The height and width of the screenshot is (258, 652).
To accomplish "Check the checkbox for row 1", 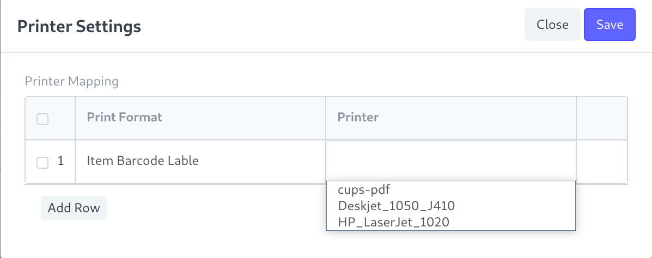I will click(x=42, y=162).
